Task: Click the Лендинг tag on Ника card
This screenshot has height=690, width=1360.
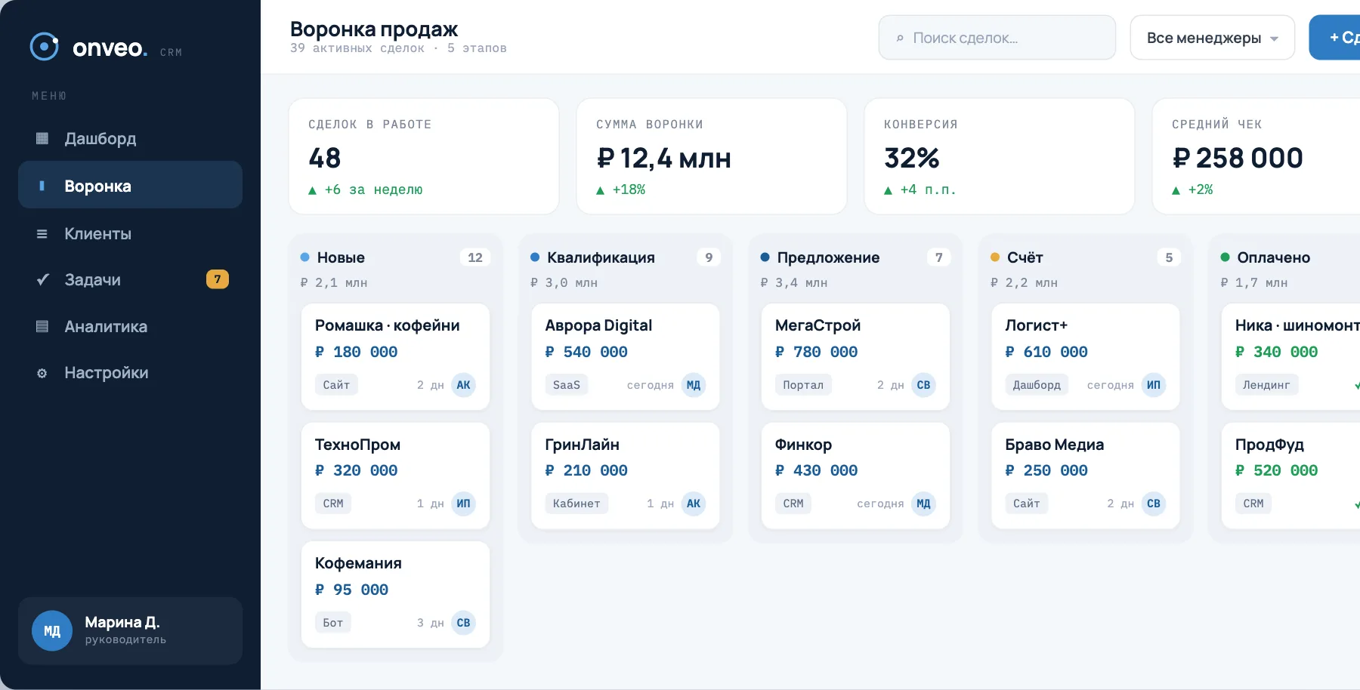Action: (x=1267, y=385)
